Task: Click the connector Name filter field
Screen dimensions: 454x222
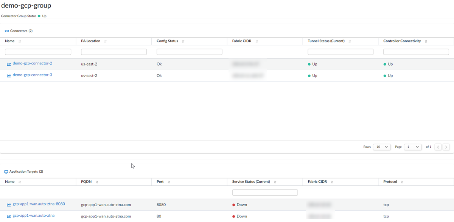Action: click(38, 52)
